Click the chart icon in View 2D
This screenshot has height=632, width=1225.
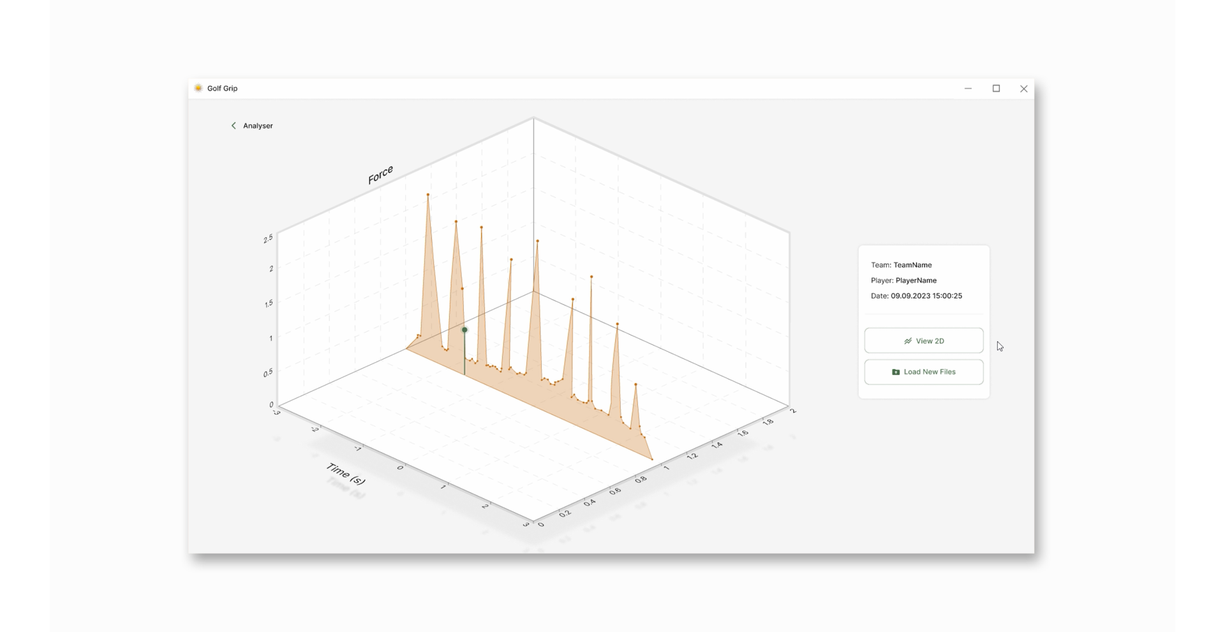[908, 341]
